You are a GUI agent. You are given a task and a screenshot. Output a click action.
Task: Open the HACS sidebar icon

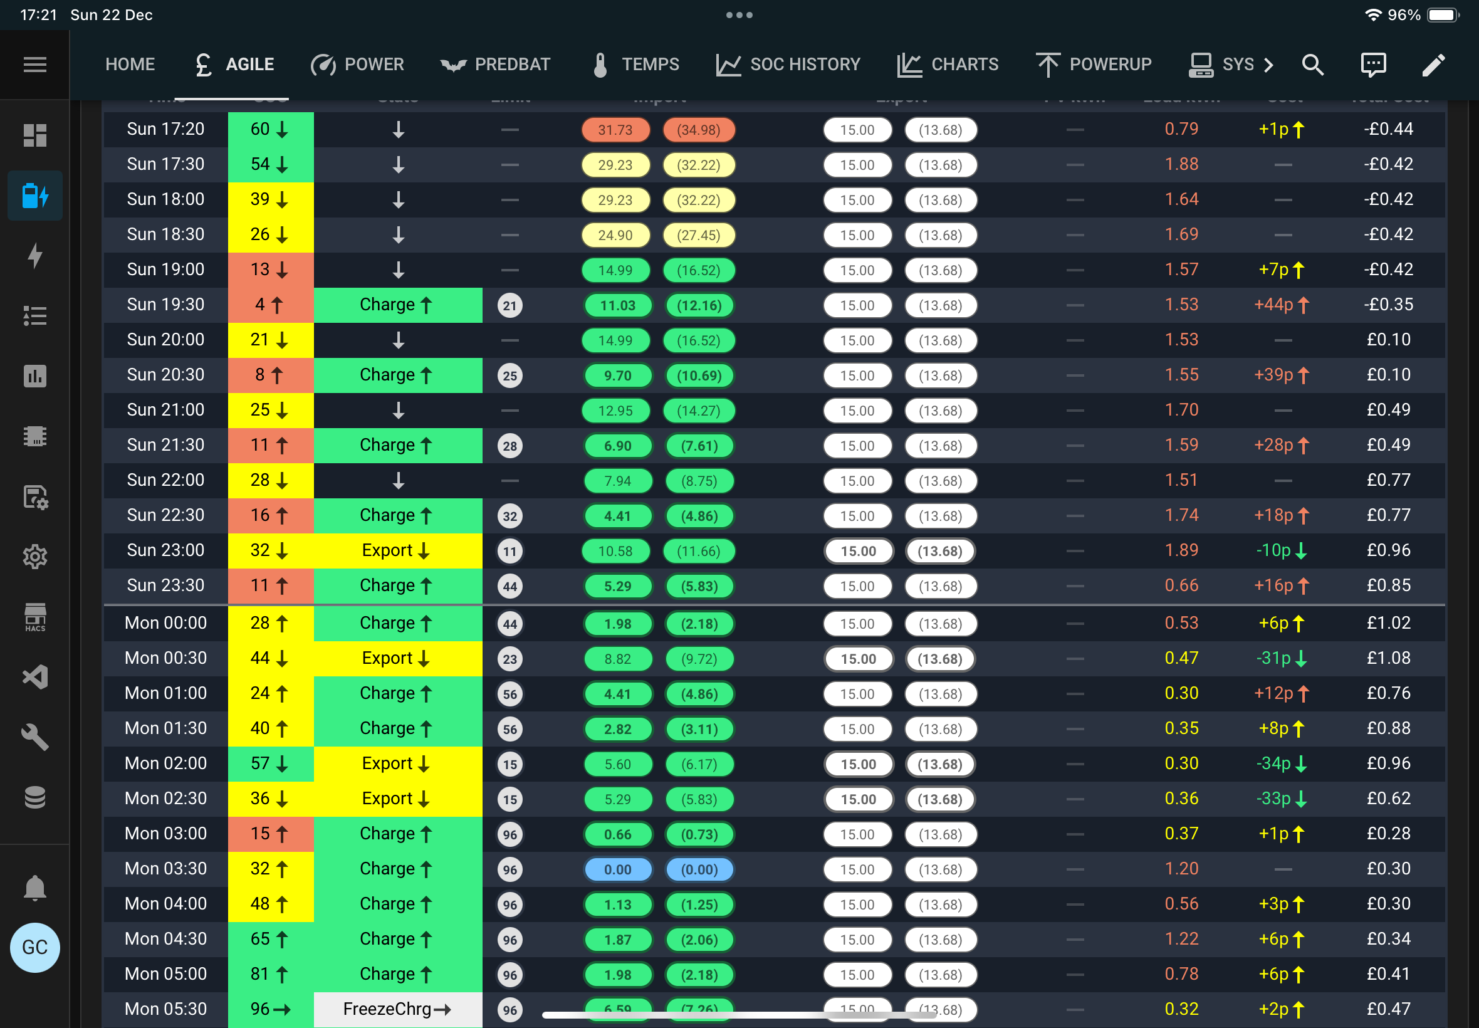34,617
